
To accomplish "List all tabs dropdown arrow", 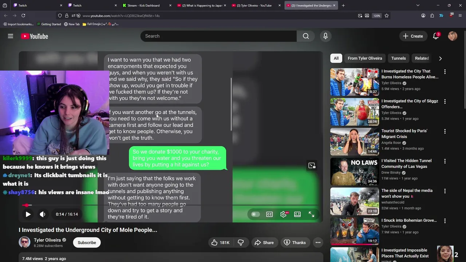I will point(418,5).
